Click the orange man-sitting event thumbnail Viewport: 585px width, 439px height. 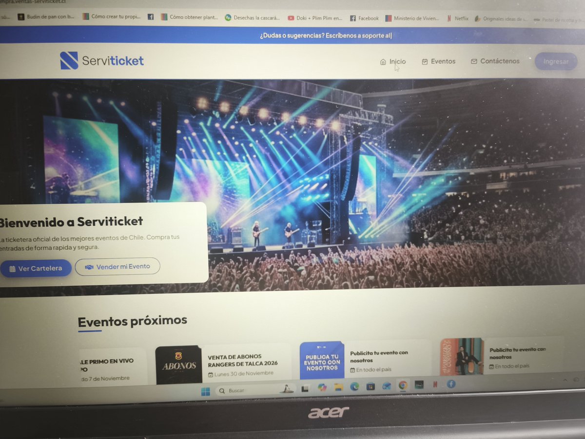pyautogui.click(x=462, y=357)
